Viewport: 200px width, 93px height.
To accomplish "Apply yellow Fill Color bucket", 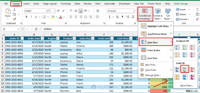I will point(53,17).
